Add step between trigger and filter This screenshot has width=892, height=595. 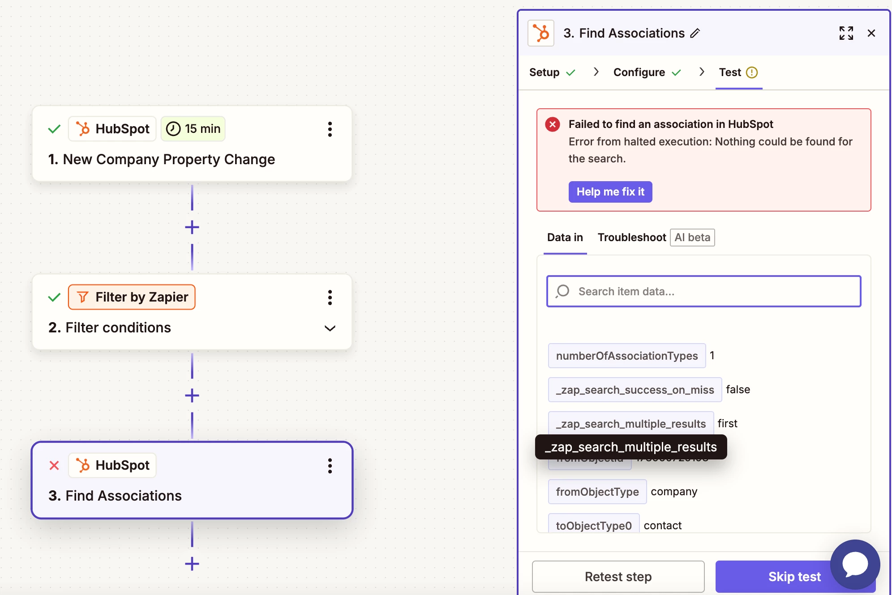192,227
